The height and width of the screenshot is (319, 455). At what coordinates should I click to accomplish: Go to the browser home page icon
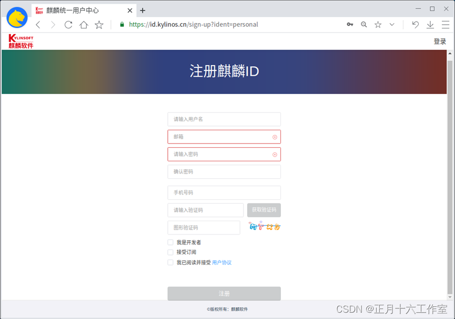pos(84,25)
